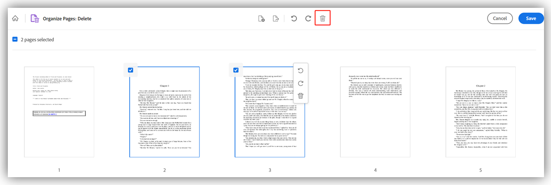This screenshot has height=185, width=551.
Task: Rotate selected pages counterclockwise in top toolbar
Action: (294, 19)
